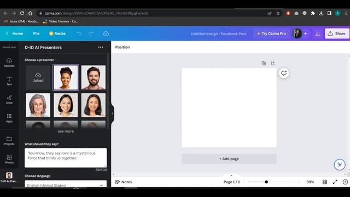The height and width of the screenshot is (197, 350).
Task: Open the browser extensions puzzle icon
Action: tap(313, 13)
